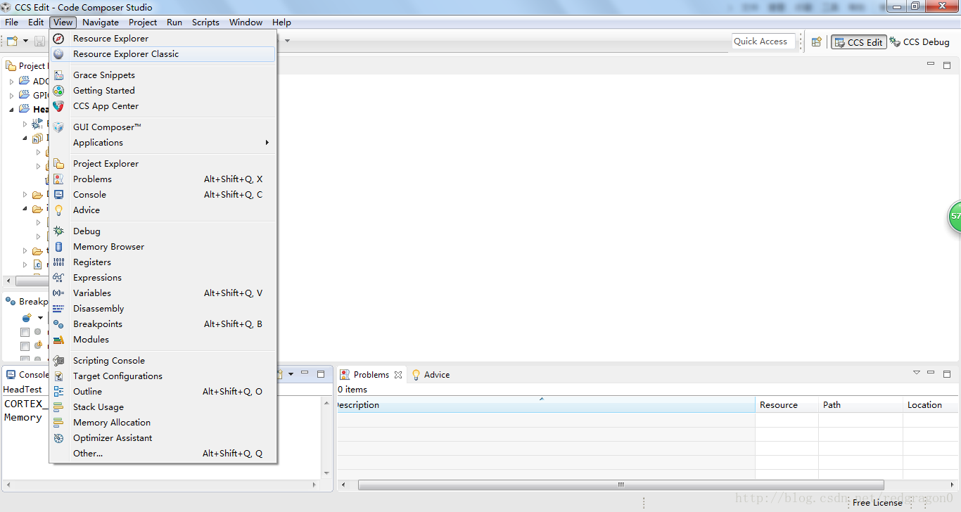Expand the GPIO project node

point(11,96)
